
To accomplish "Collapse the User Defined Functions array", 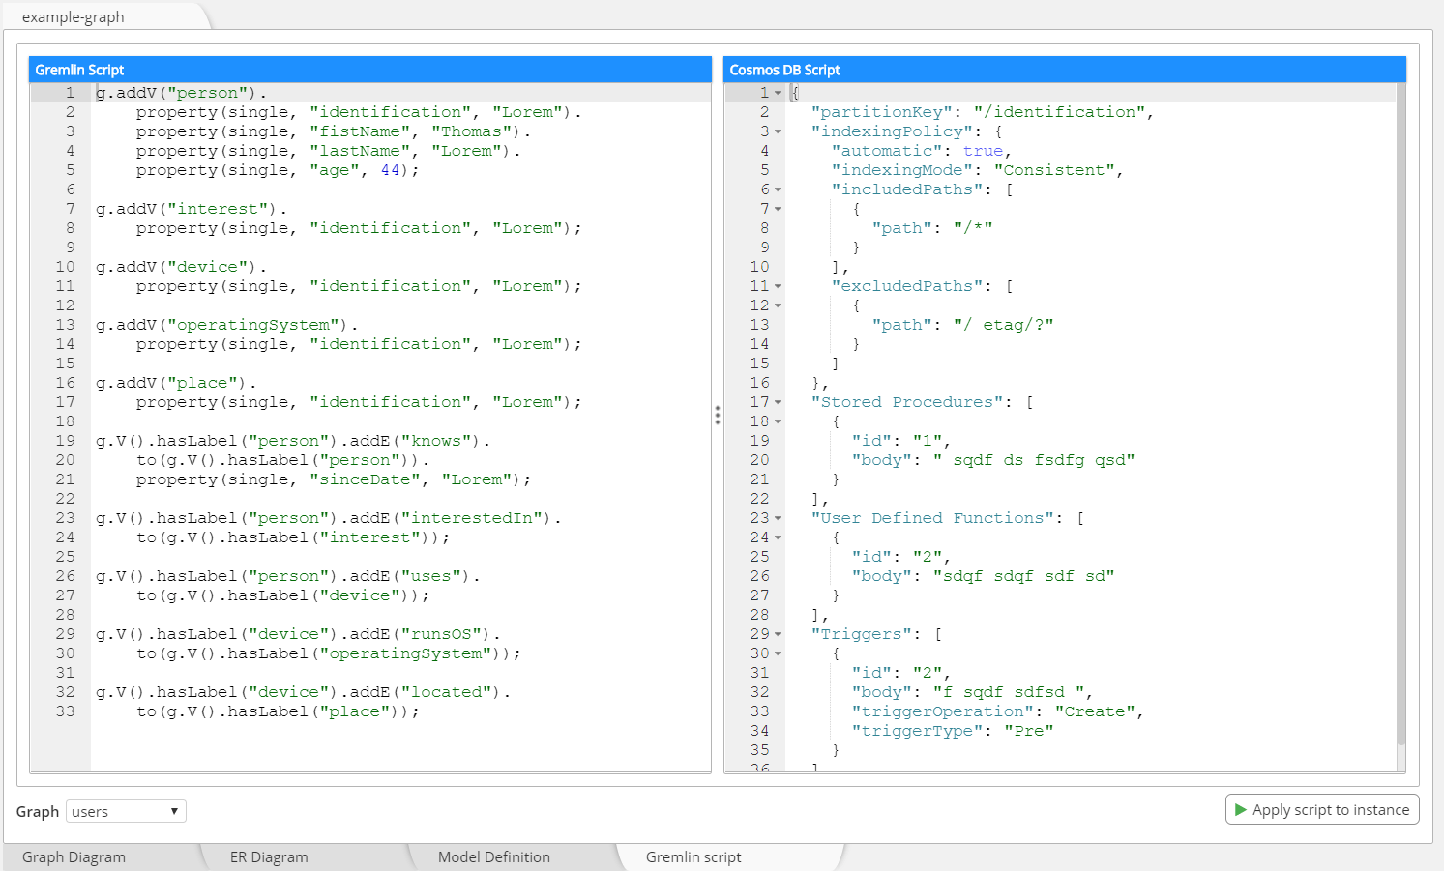I will tap(778, 518).
